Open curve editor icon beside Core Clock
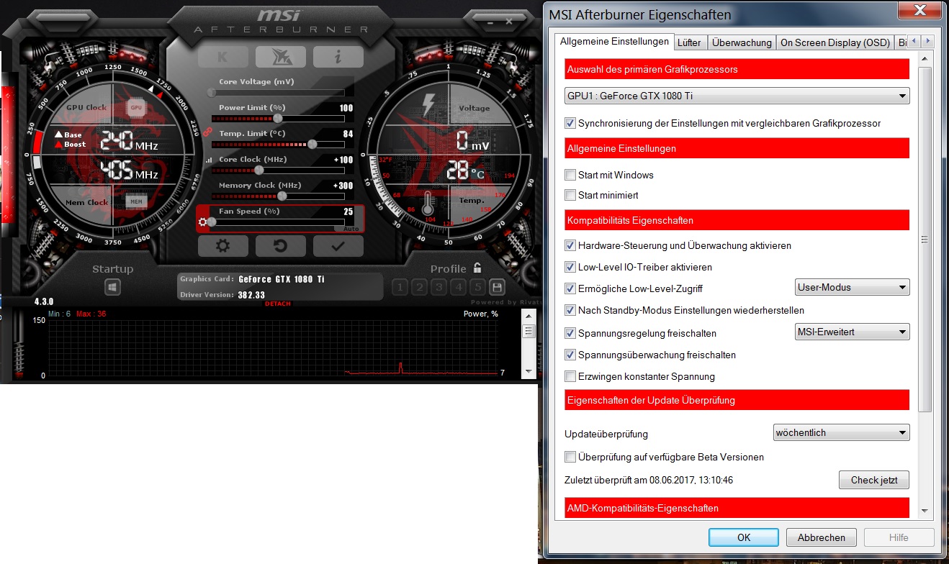 click(x=209, y=160)
